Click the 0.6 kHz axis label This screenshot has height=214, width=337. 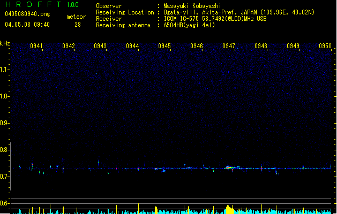tap(5, 203)
